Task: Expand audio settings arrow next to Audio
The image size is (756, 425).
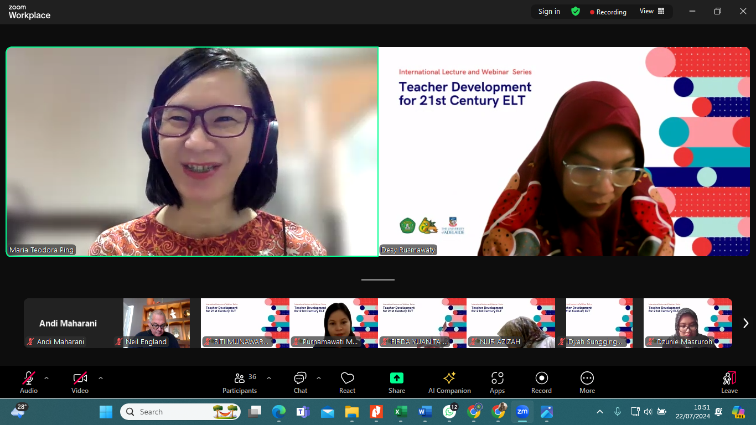Action: pos(46,378)
